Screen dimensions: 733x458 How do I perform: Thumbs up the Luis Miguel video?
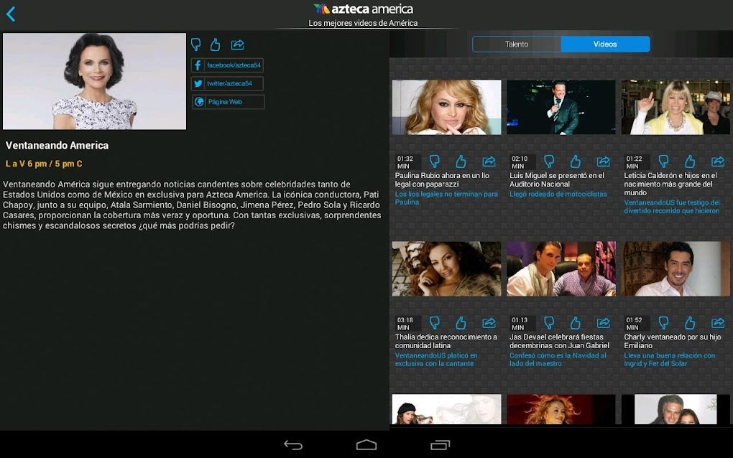[576, 162]
